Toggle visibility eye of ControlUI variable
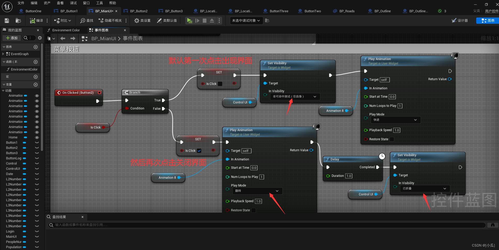499x250 pixels. click(37, 169)
